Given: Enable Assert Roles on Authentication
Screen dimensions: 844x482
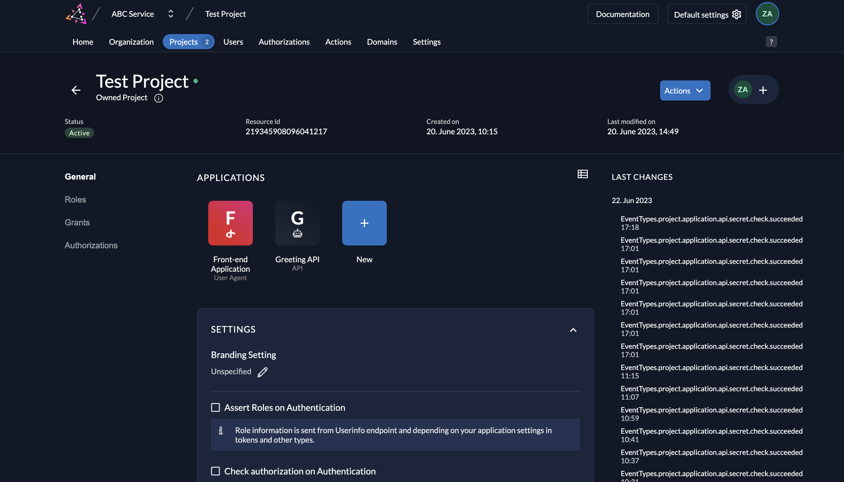Looking at the screenshot, I should 215,407.
